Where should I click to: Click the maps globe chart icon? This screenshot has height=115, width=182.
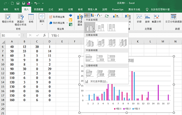[x=107, y=16]
